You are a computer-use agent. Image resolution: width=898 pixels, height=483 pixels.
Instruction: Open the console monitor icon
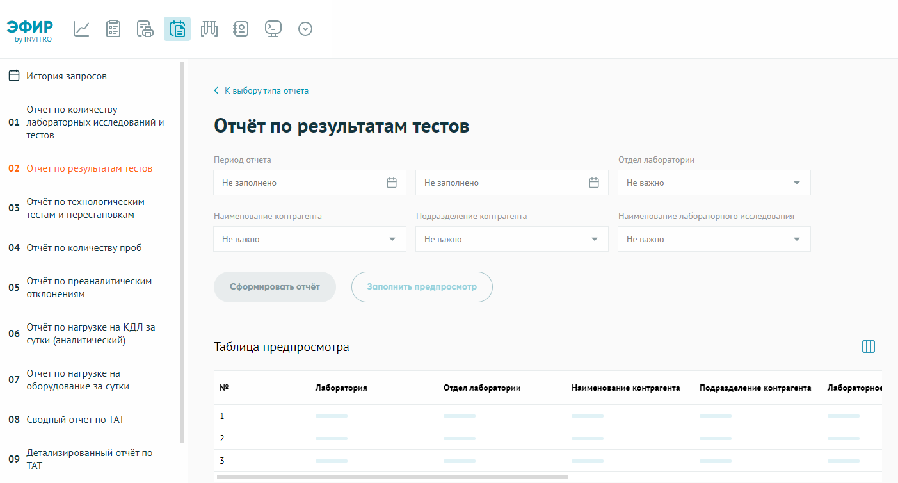point(273,29)
